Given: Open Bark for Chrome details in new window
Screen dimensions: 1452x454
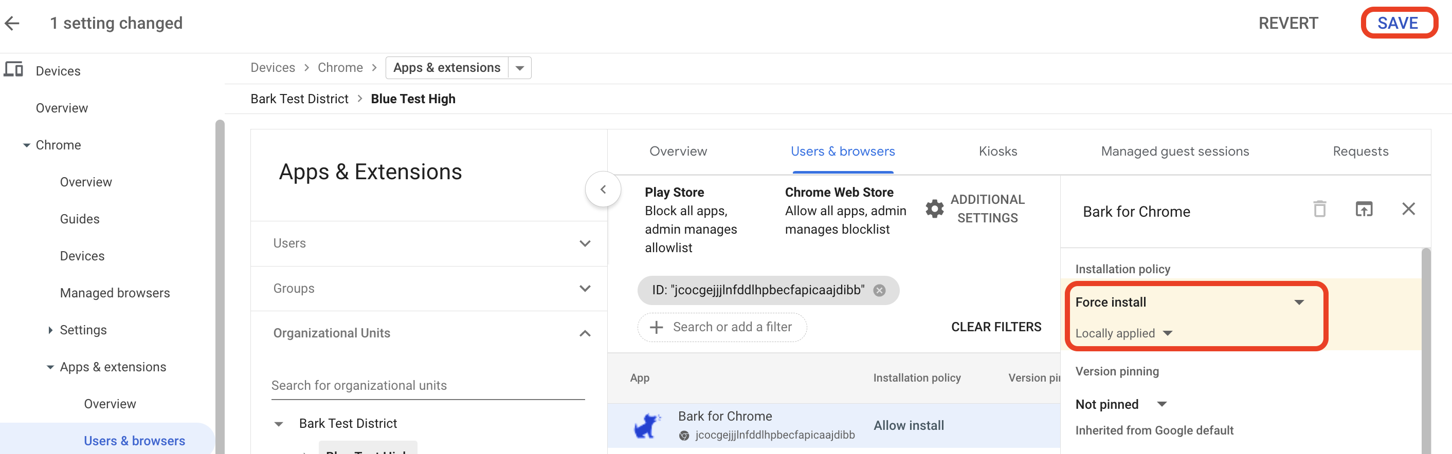Looking at the screenshot, I should [x=1364, y=209].
